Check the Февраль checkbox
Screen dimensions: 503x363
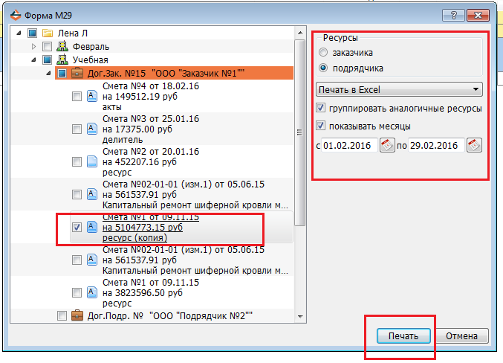point(47,47)
